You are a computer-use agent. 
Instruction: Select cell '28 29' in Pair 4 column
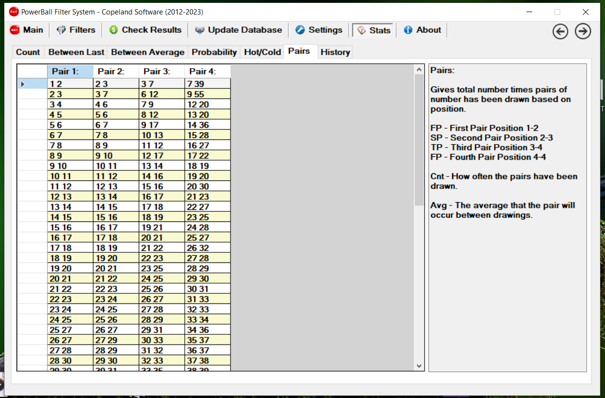coord(208,268)
